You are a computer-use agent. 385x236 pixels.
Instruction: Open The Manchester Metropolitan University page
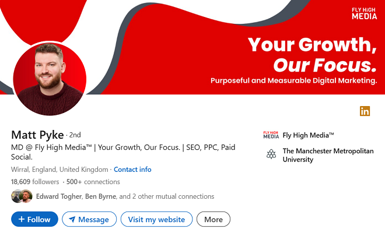[x=328, y=155]
